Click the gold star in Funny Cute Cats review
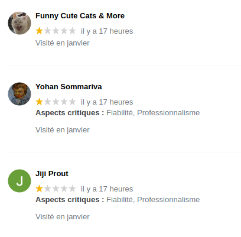Screen dimensions: 241x237 pos(40,31)
